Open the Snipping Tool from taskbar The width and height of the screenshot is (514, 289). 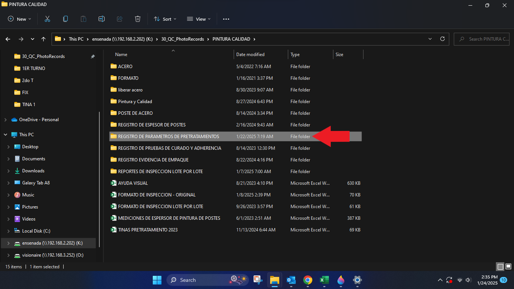(258, 280)
